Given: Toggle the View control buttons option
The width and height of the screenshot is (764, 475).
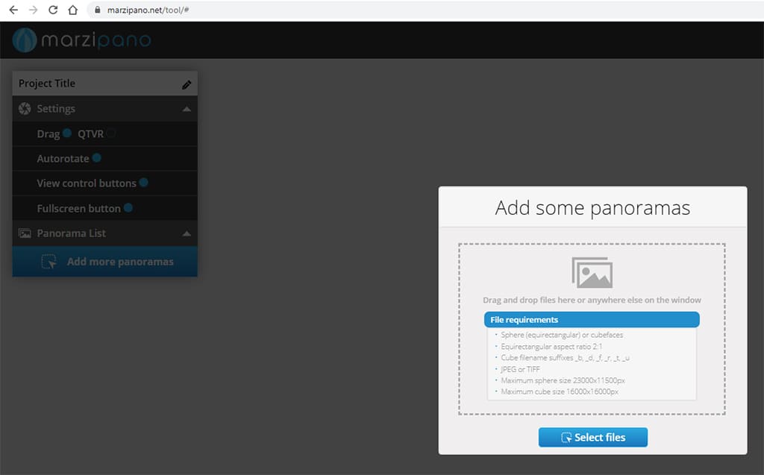Looking at the screenshot, I should pos(143,183).
